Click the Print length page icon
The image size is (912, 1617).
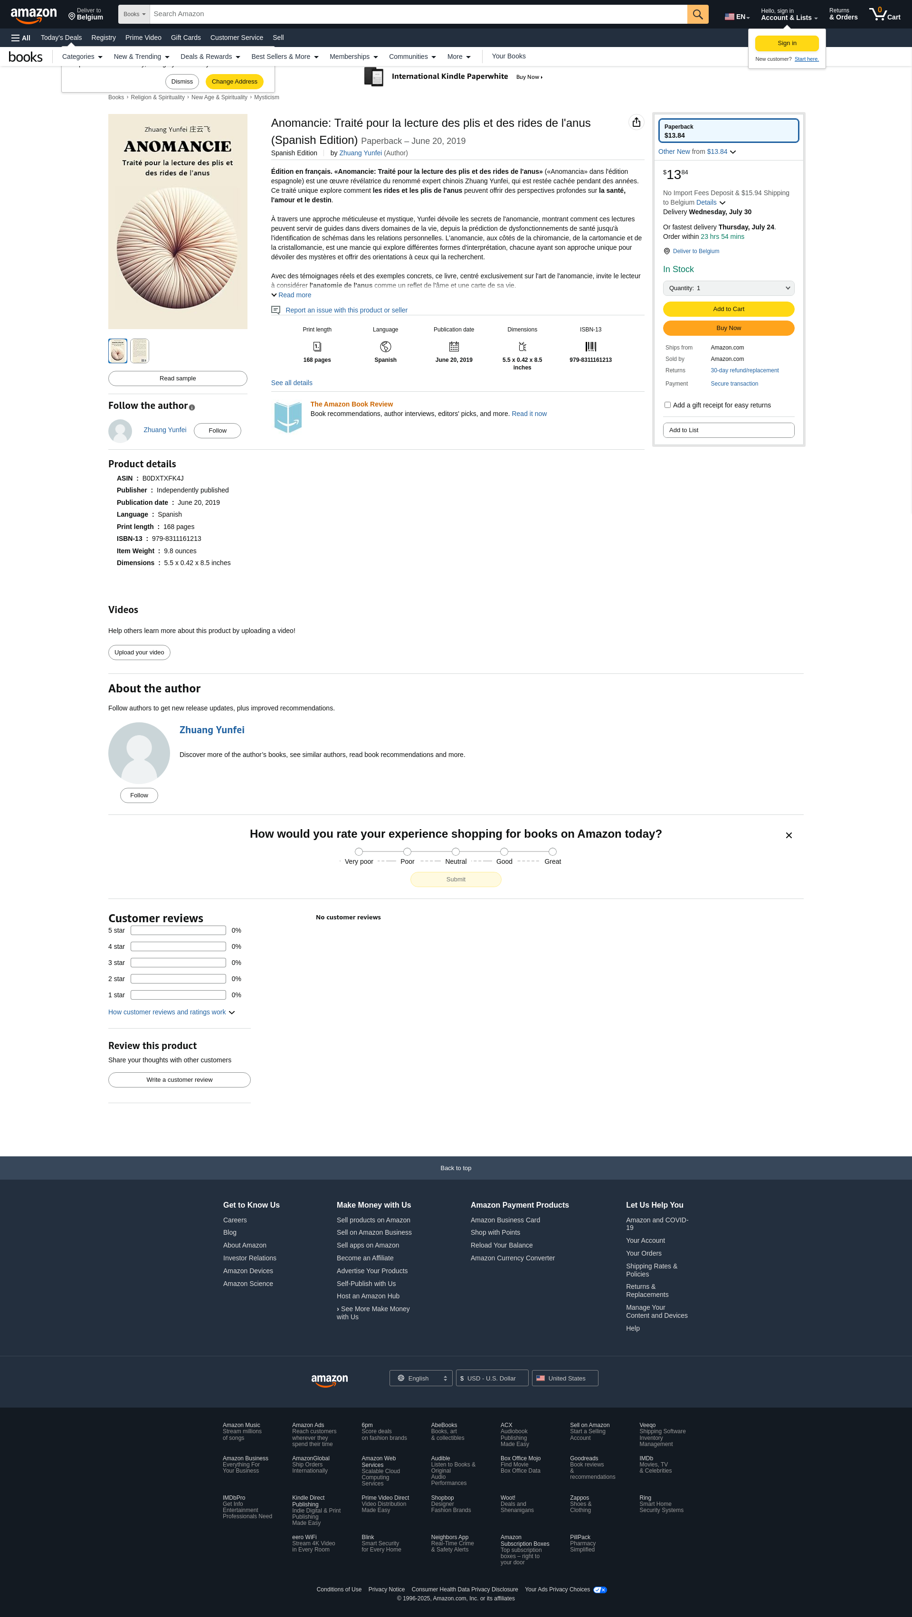point(317,347)
